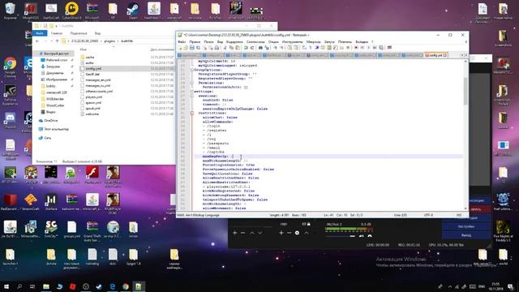Add source with plus in OBS Sources

pyautogui.click(x=281, y=233)
